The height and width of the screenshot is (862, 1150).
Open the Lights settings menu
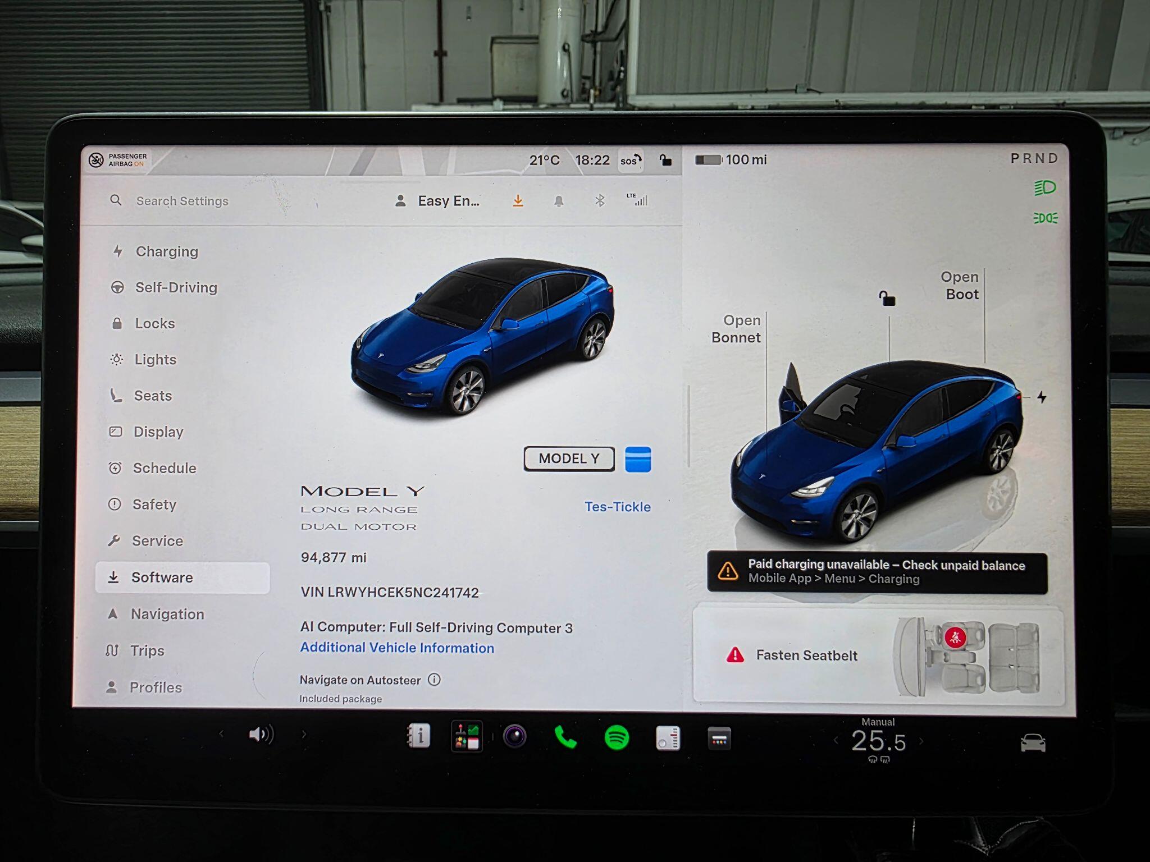coord(144,359)
